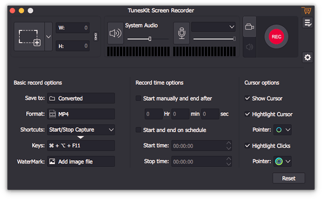Open the recording history list icon
The image size is (322, 199).
pos(307,23)
